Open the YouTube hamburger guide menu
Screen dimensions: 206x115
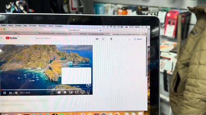click(x=1, y=38)
